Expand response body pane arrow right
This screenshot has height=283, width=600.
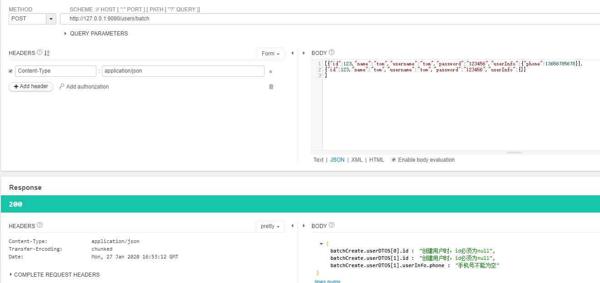(x=304, y=226)
